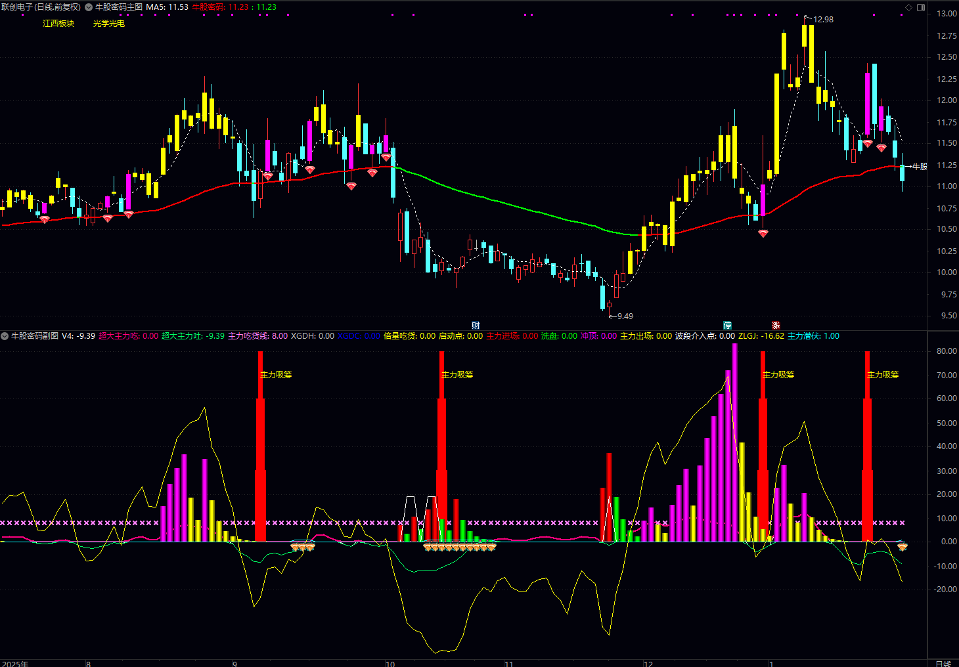Image resolution: width=959 pixels, height=667 pixels.
Task: Select the 江西板块 sector tag
Action: click(x=58, y=24)
